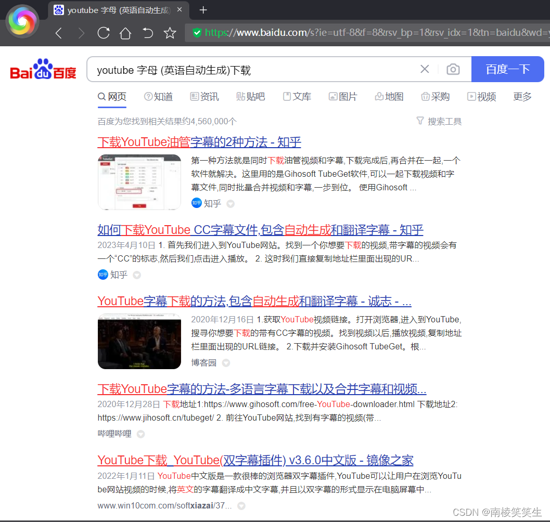Open result 下载YouTube字幕的方法-多语言字幕下载

point(262,389)
